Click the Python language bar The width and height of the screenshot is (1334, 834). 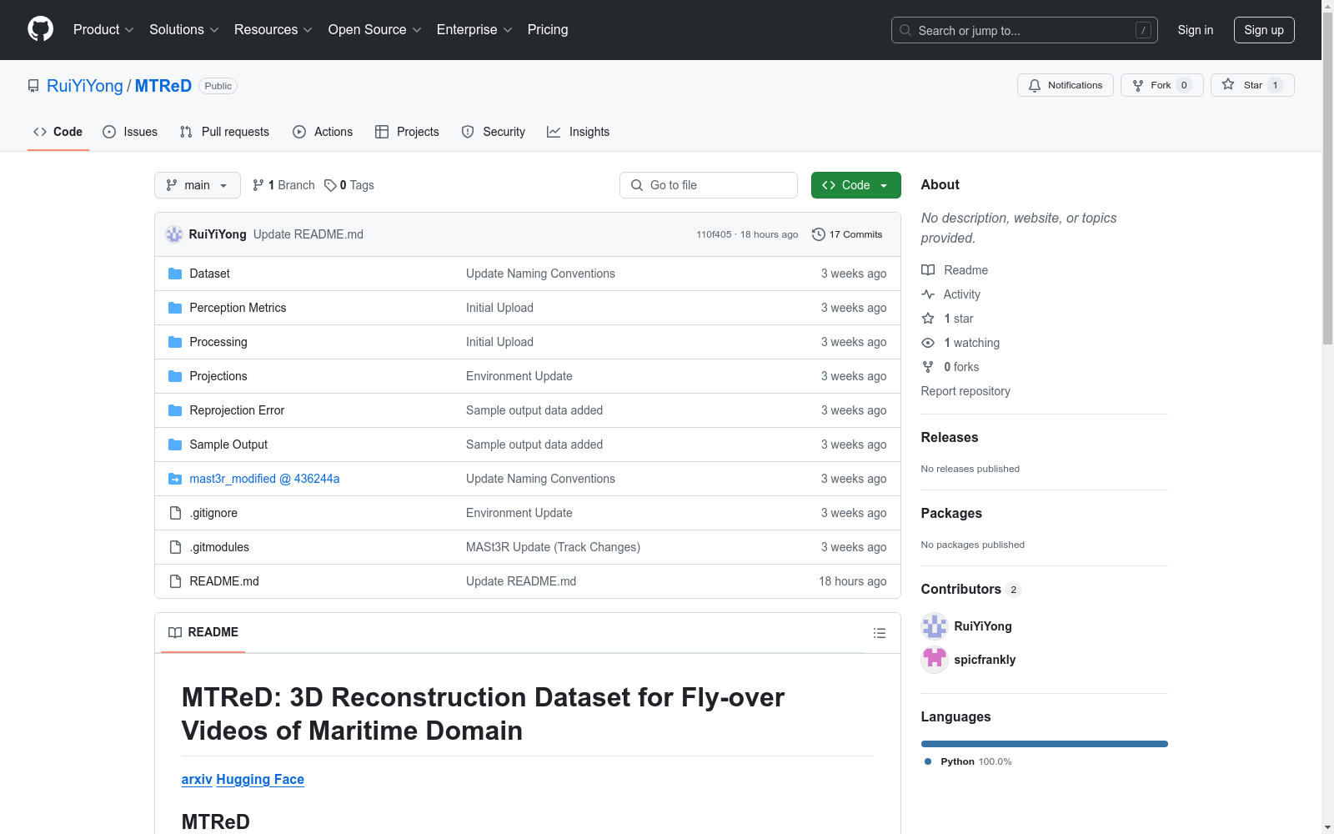pyautogui.click(x=1045, y=744)
